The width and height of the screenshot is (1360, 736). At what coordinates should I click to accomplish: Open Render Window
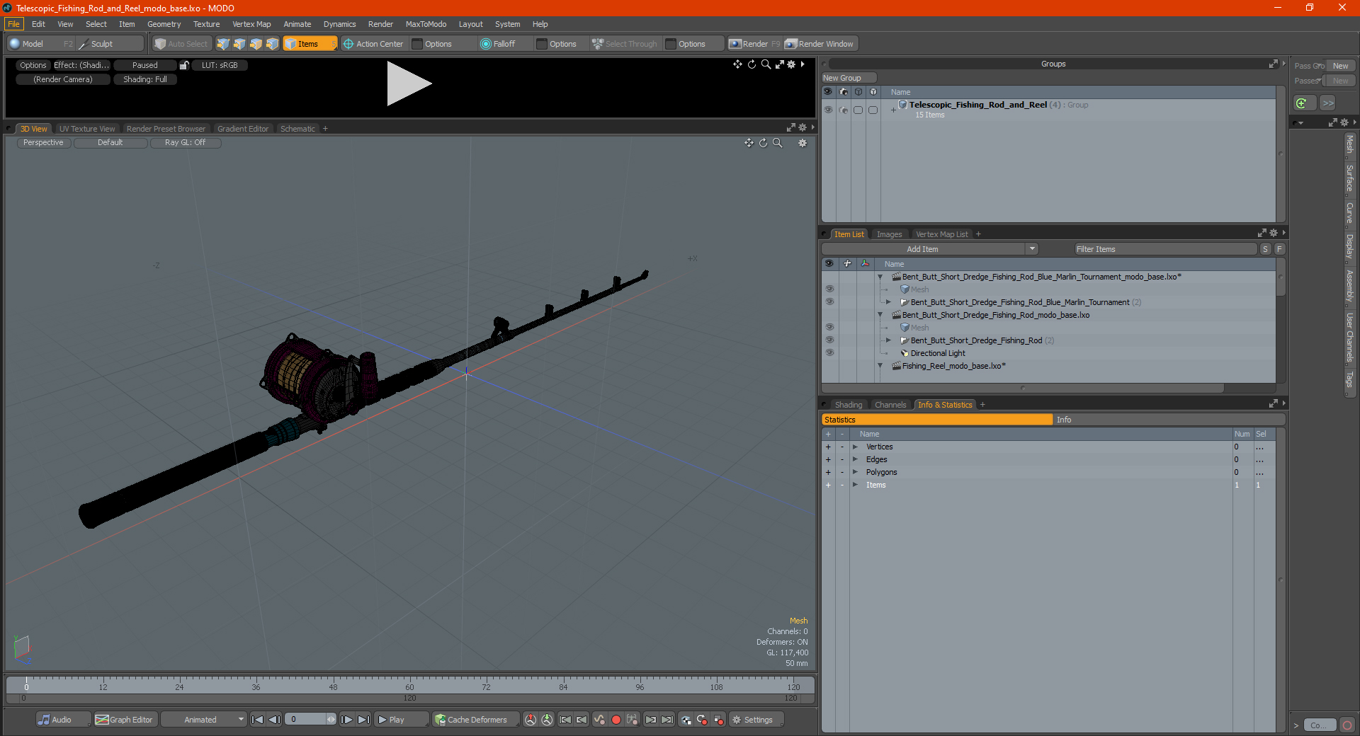click(x=820, y=44)
